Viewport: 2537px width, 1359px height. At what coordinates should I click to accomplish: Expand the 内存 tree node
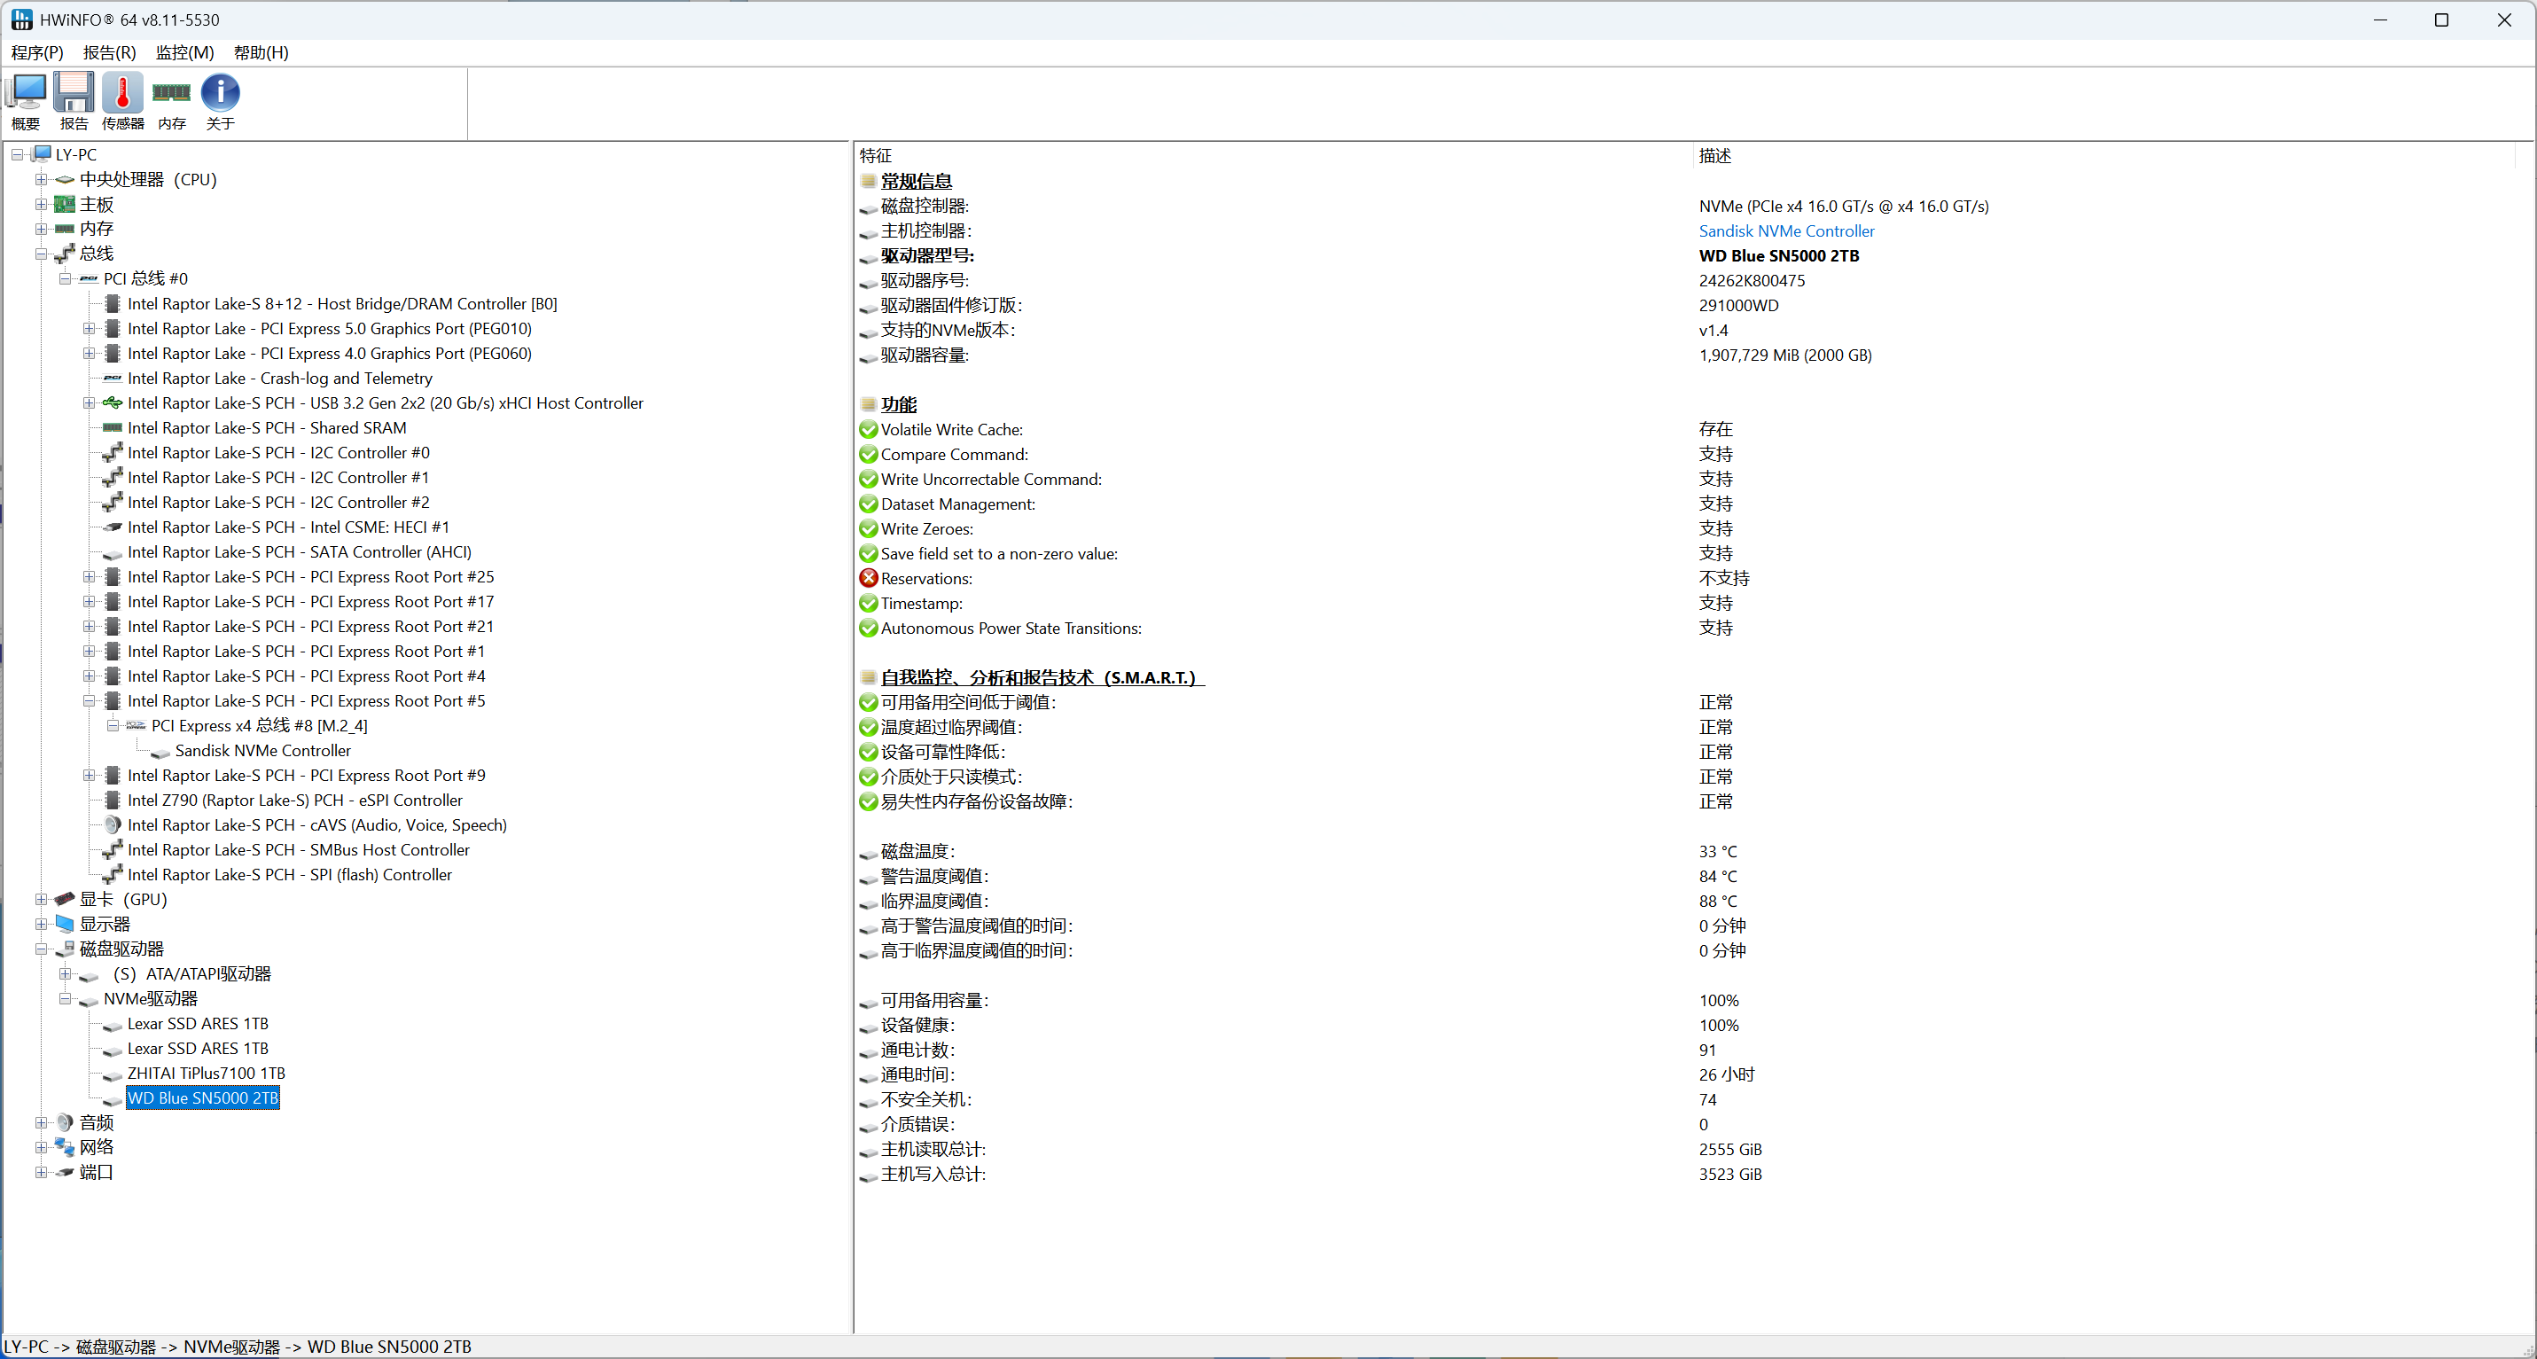[x=42, y=229]
